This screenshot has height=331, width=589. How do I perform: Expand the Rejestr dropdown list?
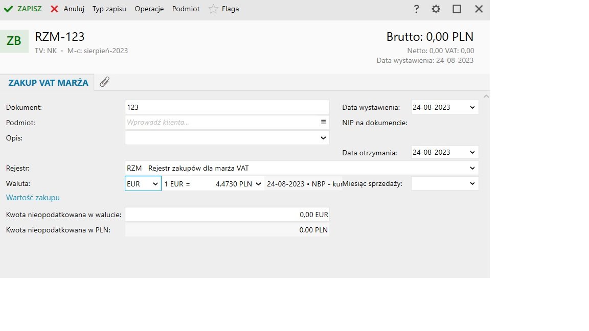click(472, 168)
